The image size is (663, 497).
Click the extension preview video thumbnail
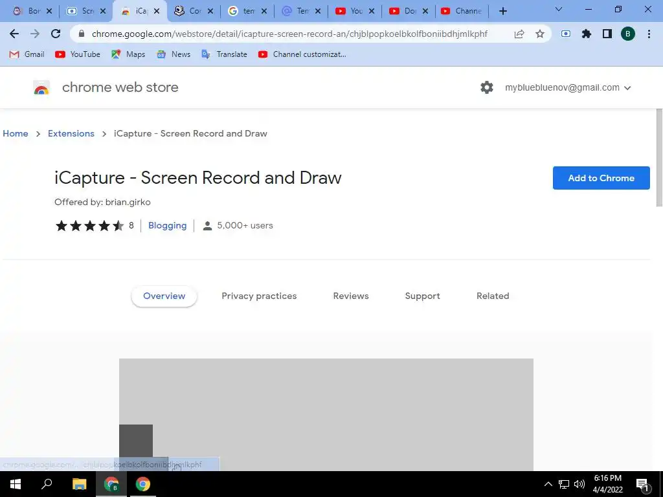pyautogui.click(x=326, y=414)
